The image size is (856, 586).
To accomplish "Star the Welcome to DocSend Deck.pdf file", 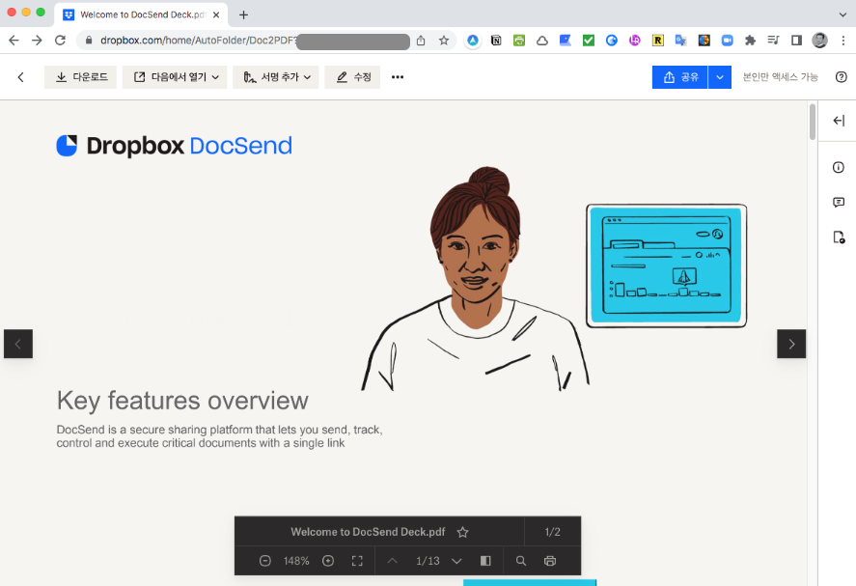I will (x=462, y=532).
